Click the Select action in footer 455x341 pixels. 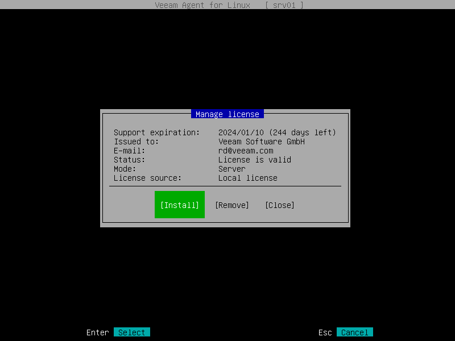pos(131,332)
